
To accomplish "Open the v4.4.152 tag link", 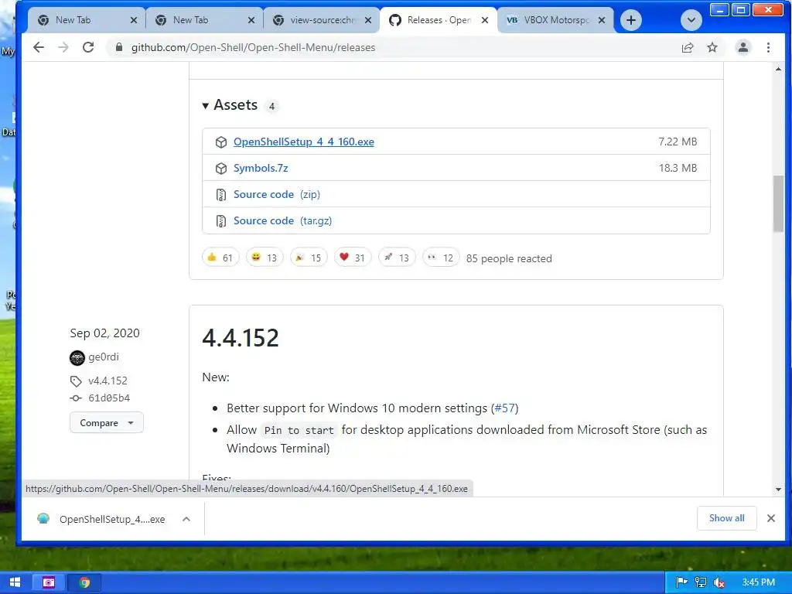I will coord(108,381).
